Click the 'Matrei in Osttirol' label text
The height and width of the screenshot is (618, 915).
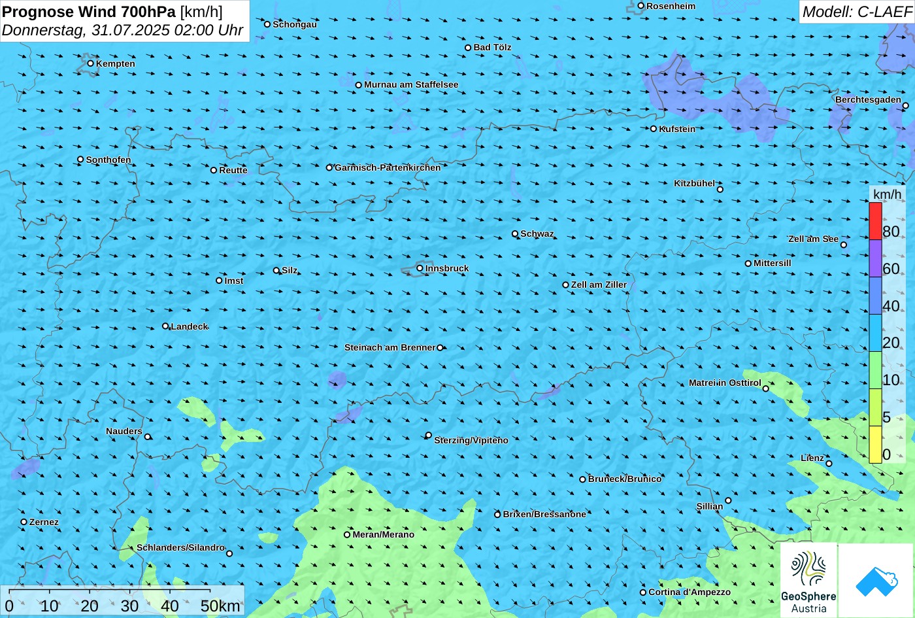pos(725,383)
